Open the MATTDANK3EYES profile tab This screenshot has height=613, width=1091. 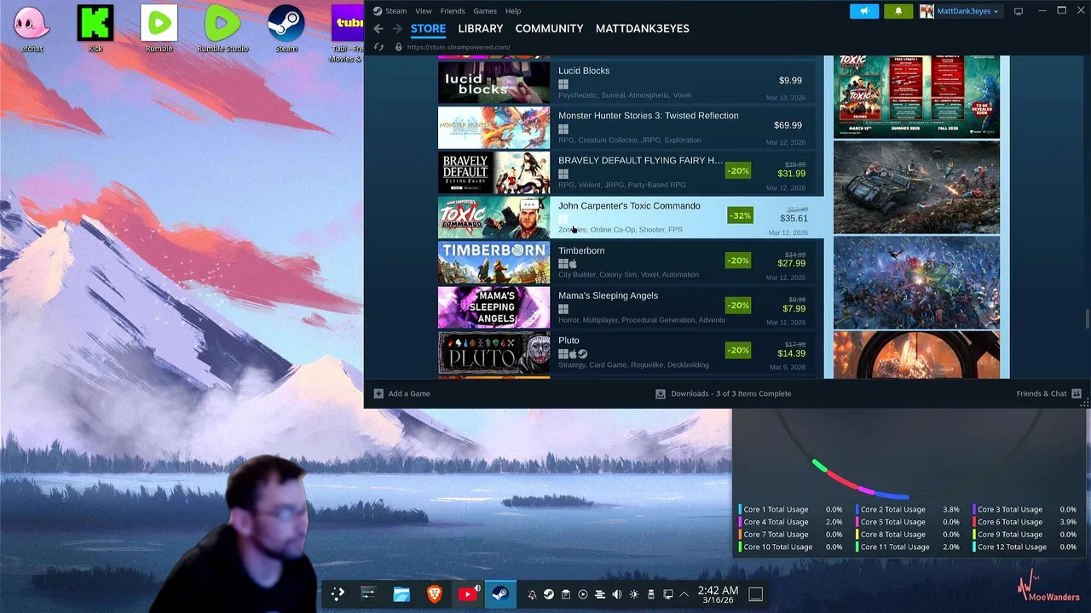click(x=643, y=29)
